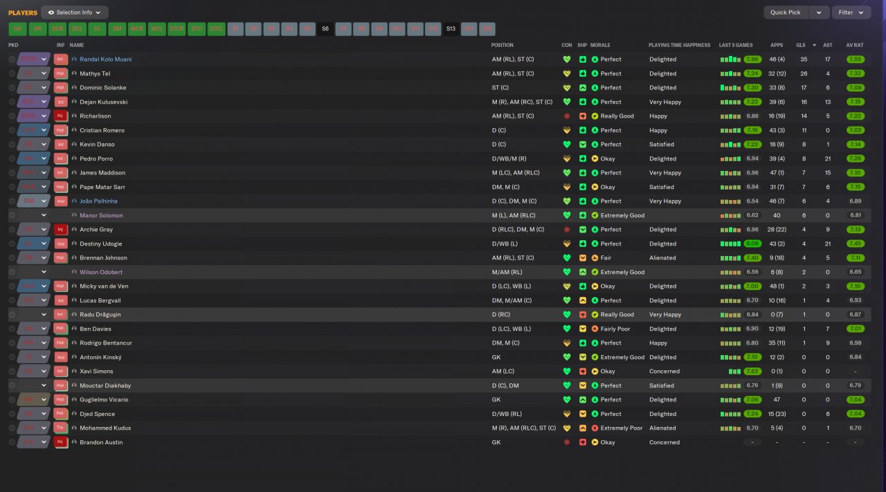Click the sharpness icon for Brandon Austin

coord(583,442)
